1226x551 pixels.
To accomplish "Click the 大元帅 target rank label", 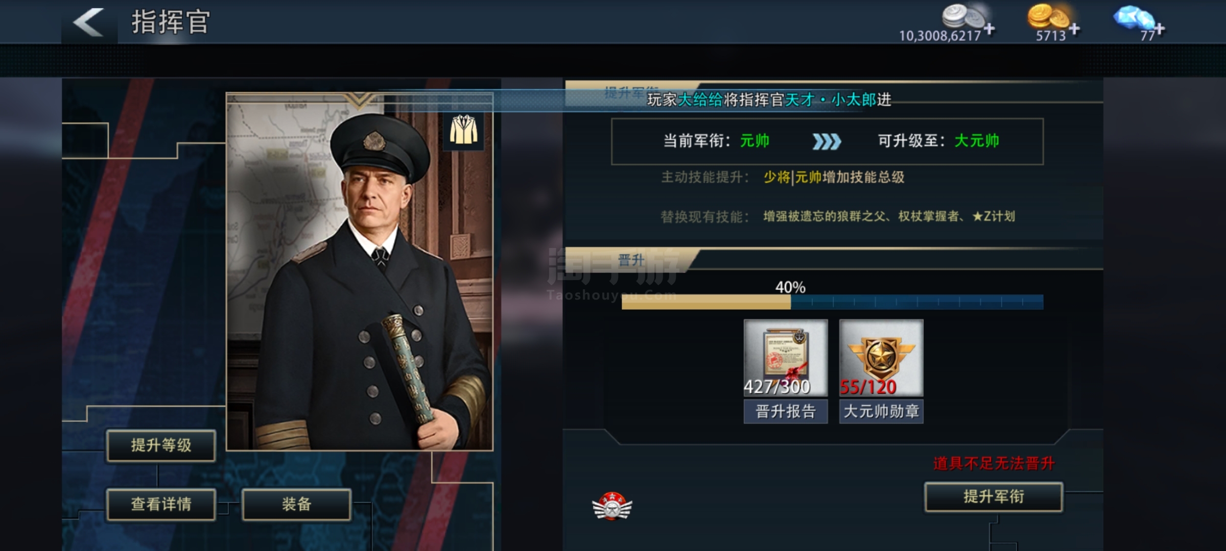I will click(977, 141).
